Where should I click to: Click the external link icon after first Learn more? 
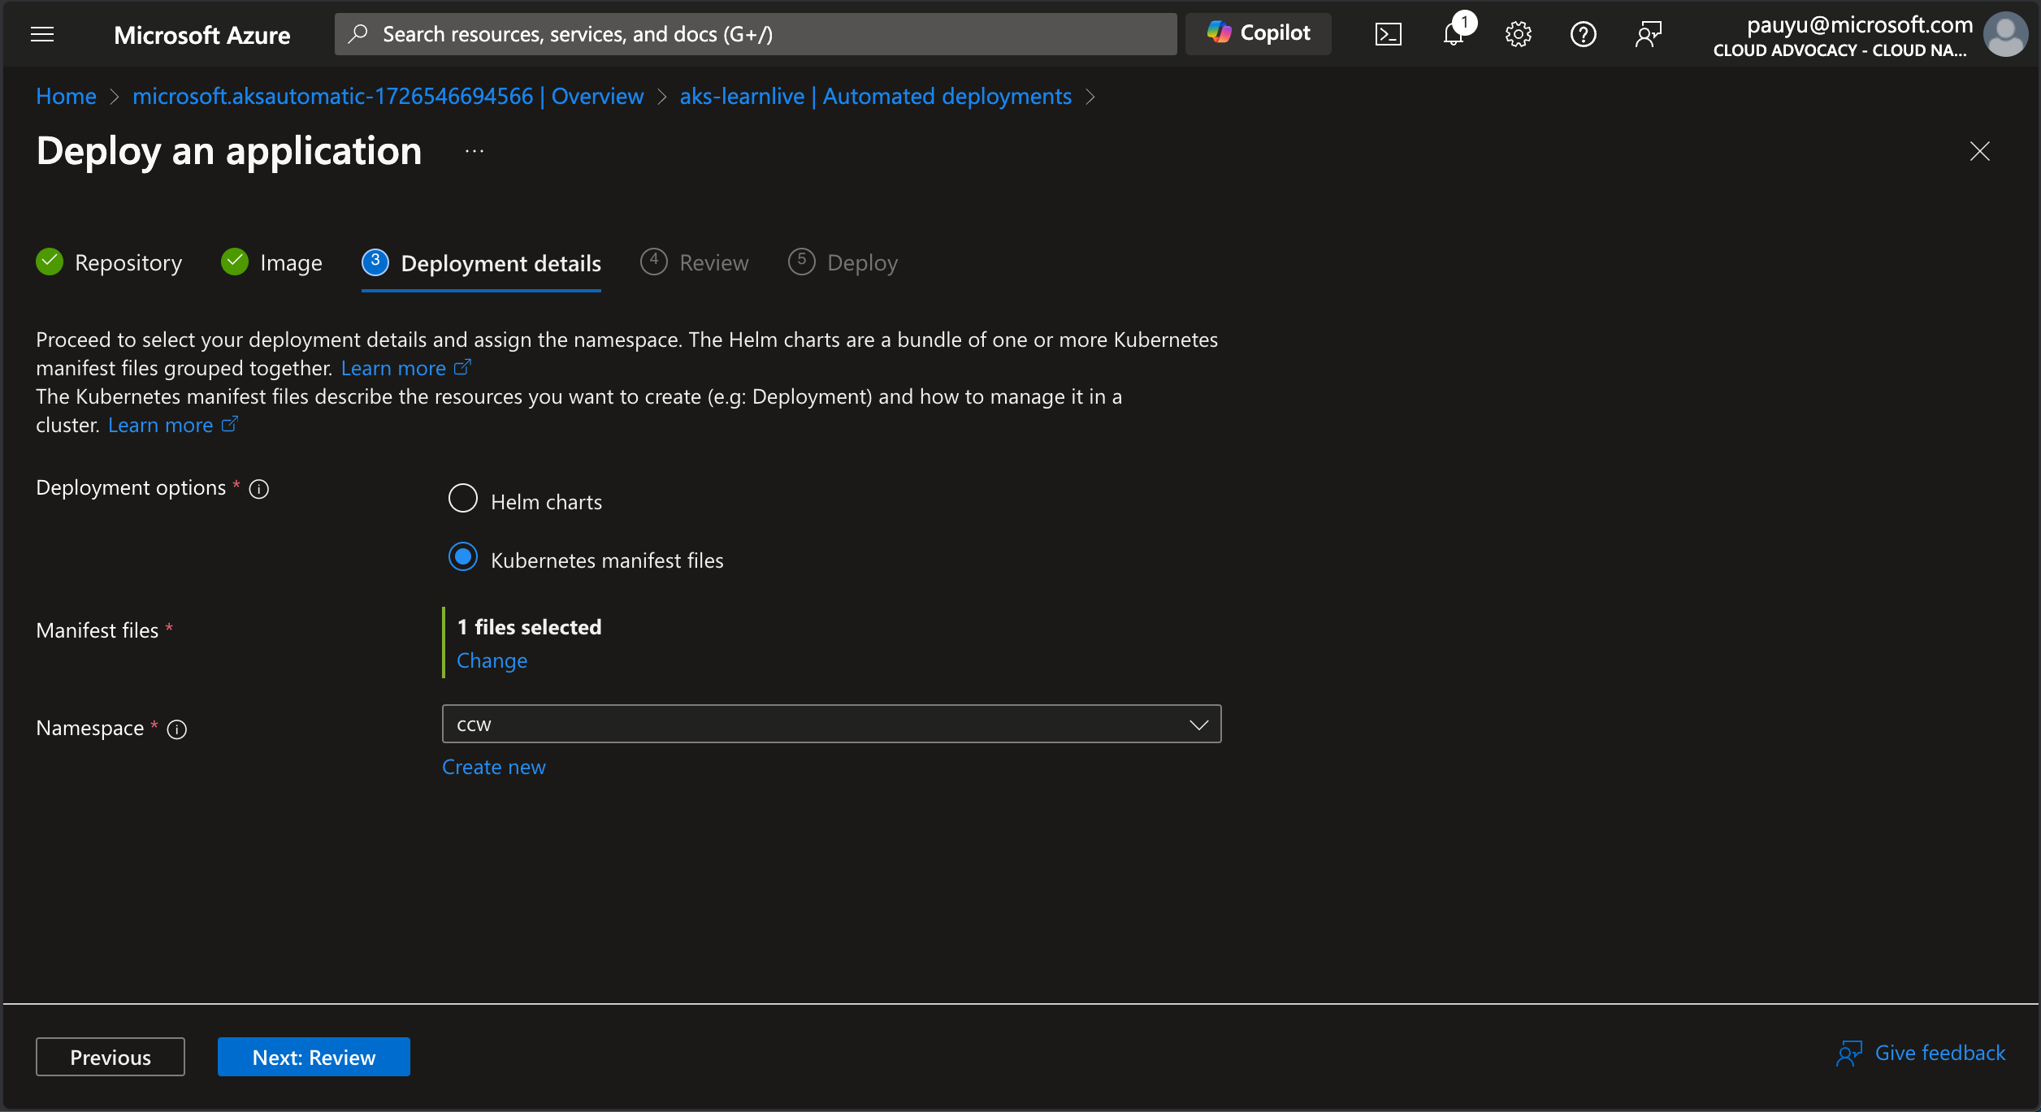(x=462, y=367)
